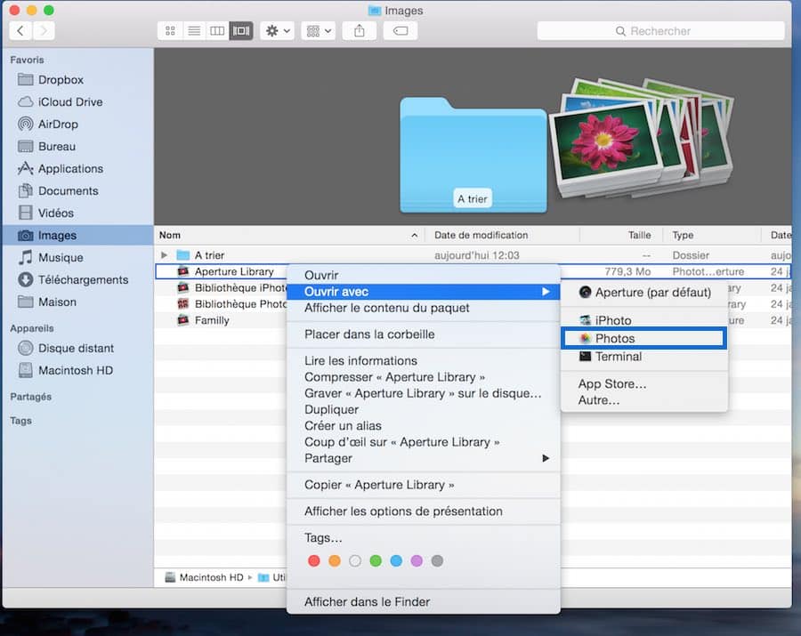
Task: Choose Lire les informations
Action: [424, 361]
